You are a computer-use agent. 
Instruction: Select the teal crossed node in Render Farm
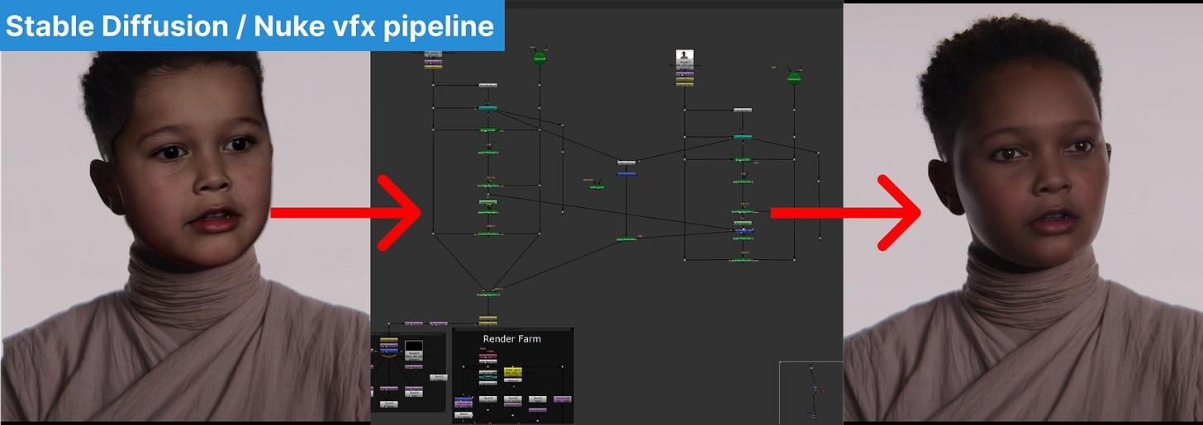pos(488,377)
